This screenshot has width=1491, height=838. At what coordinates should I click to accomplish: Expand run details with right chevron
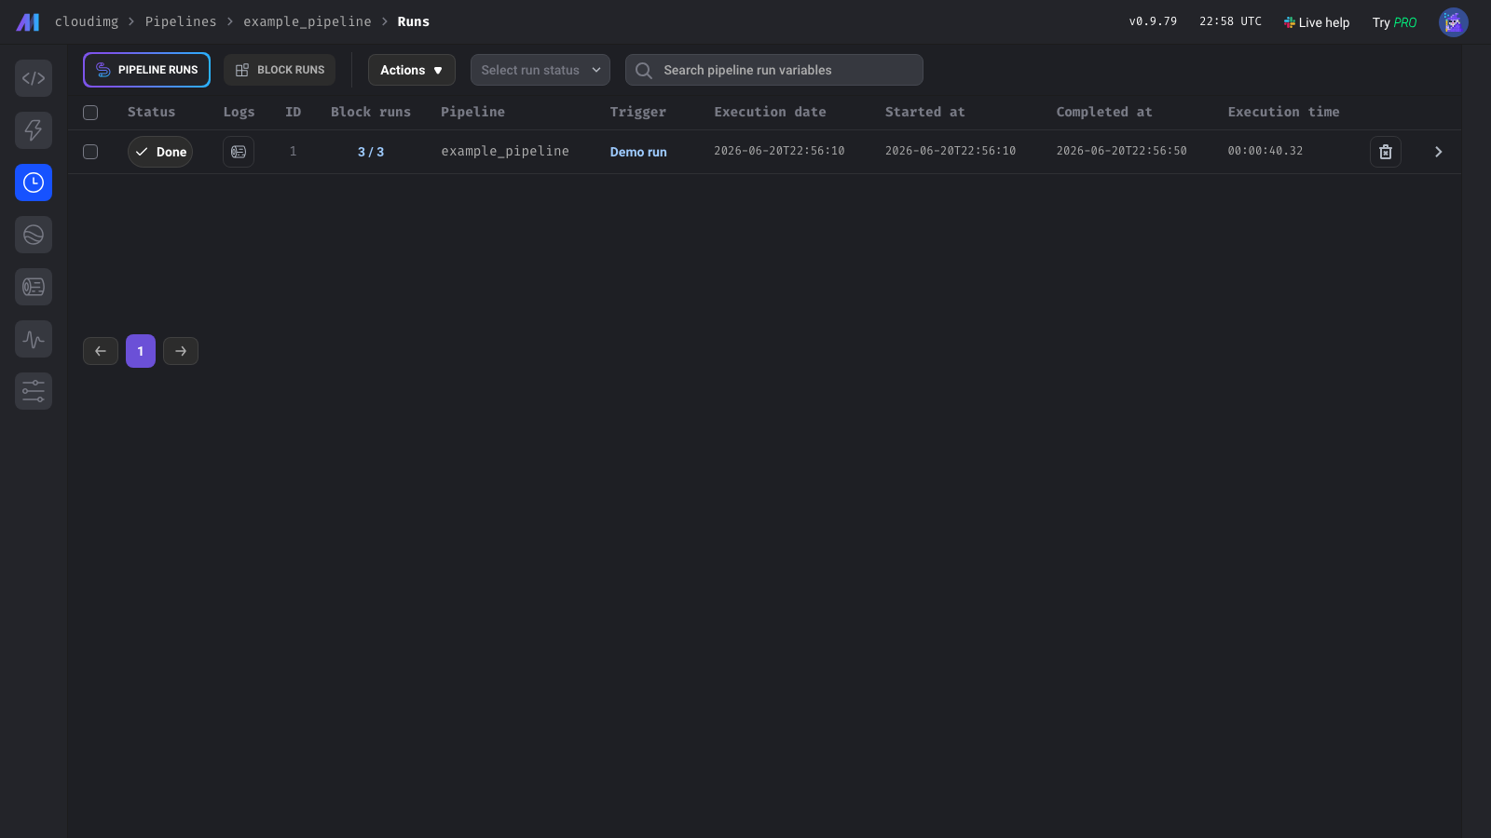(x=1438, y=152)
